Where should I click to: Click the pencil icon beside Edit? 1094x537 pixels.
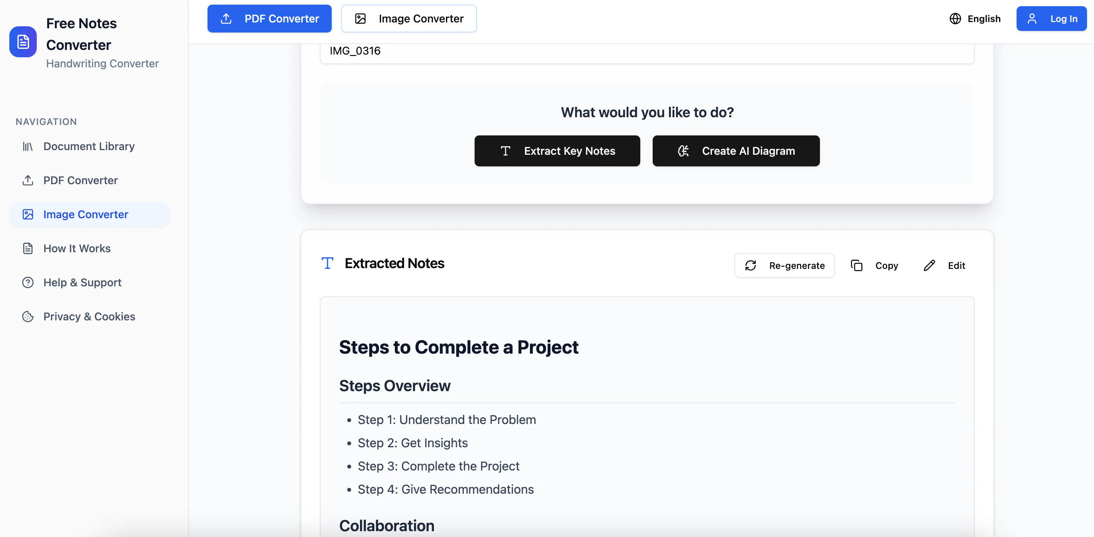(x=929, y=265)
